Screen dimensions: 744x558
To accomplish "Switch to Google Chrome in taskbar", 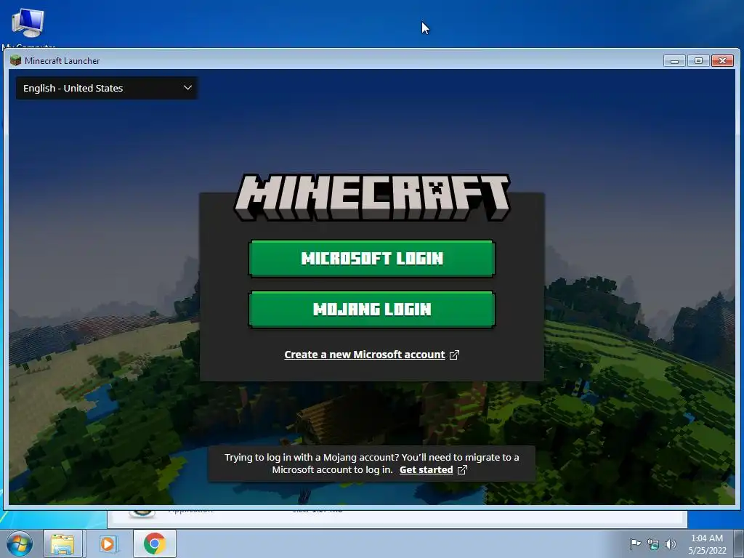I will [x=154, y=543].
